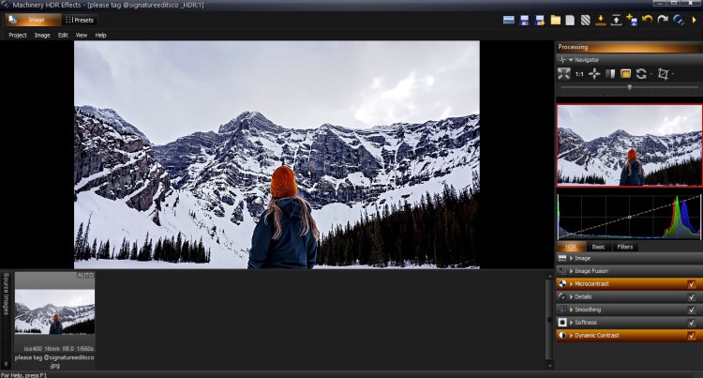Click the Navigator zoom slider handle
Image resolution: width=703 pixels, height=378 pixels.
(629, 87)
